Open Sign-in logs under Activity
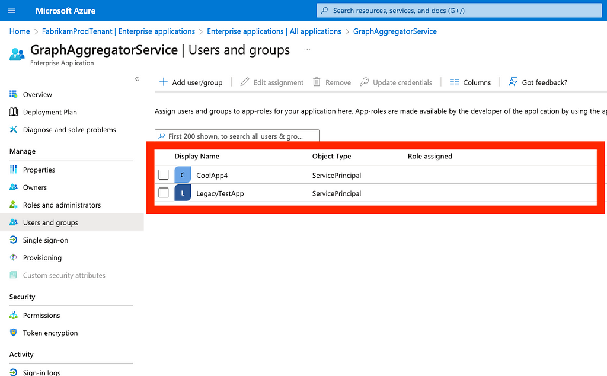Screen dimensions: 607x376 click(42, 372)
